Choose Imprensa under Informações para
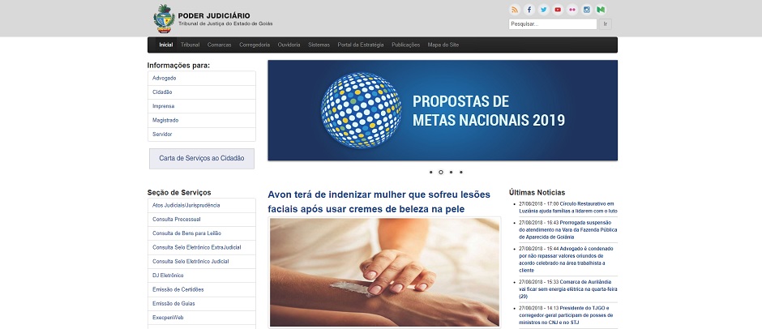 click(202, 106)
